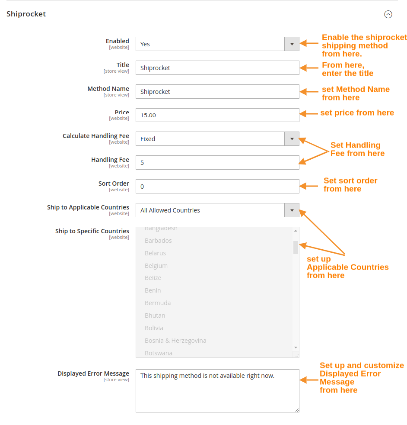Click the Title input field
The image size is (407, 425).
pyautogui.click(x=217, y=68)
